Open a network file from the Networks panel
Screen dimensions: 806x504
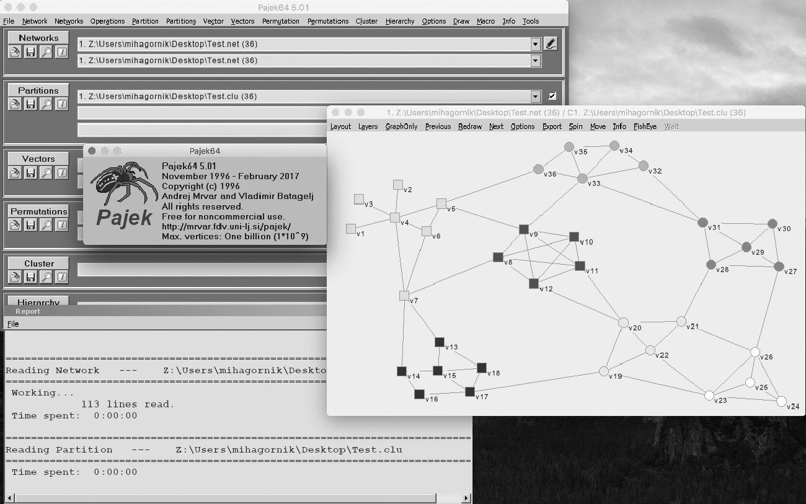click(x=15, y=52)
